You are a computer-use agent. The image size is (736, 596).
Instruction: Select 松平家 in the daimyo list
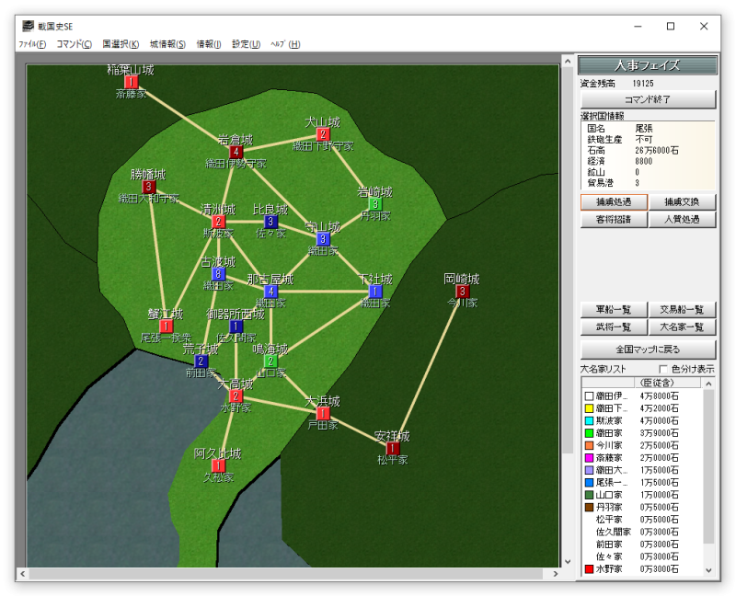(x=641, y=520)
